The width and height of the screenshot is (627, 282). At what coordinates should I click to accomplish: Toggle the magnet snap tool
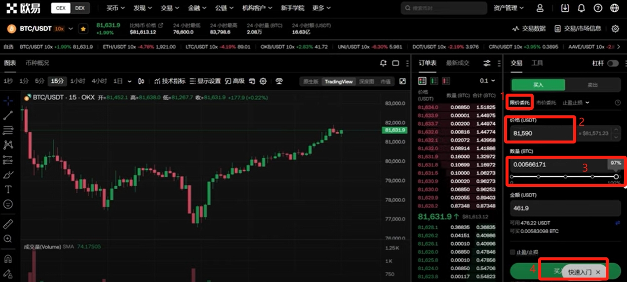click(8, 259)
